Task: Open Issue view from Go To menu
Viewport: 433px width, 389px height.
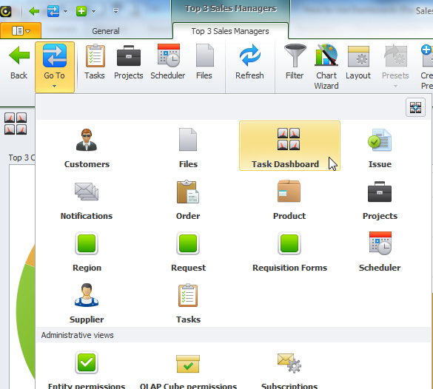Action: click(x=380, y=149)
